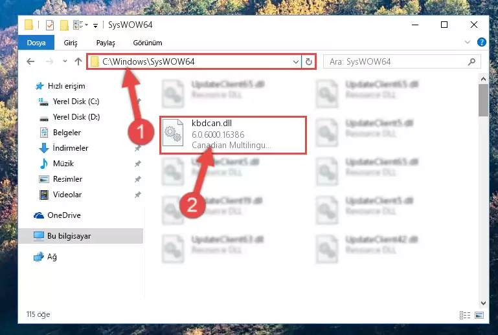Open the Dosya tab

[36, 43]
